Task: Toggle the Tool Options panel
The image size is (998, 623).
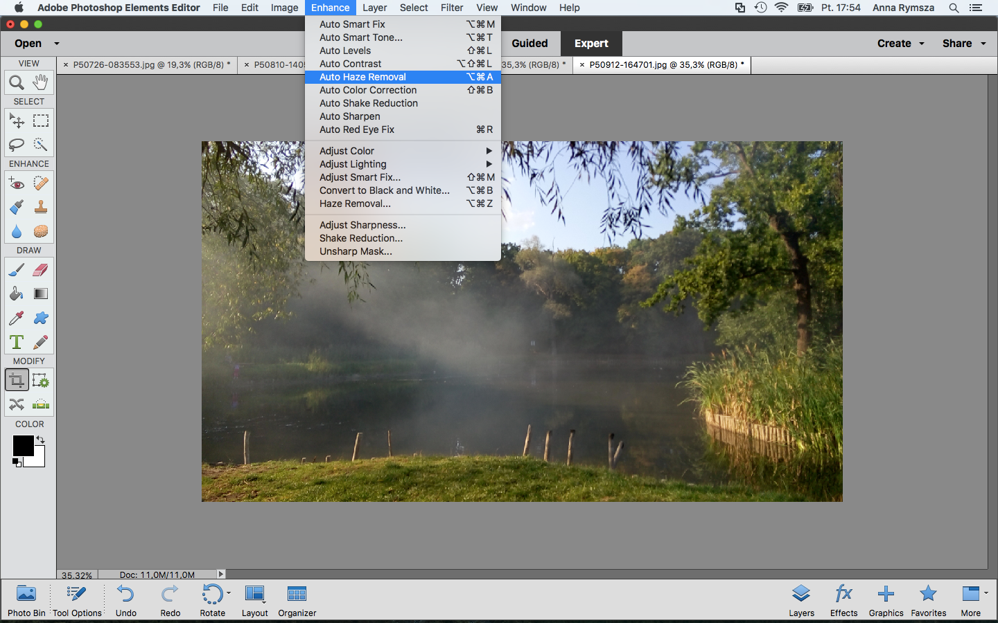Action: tap(77, 599)
